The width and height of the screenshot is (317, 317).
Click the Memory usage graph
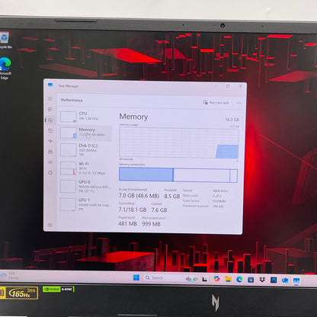point(179,142)
